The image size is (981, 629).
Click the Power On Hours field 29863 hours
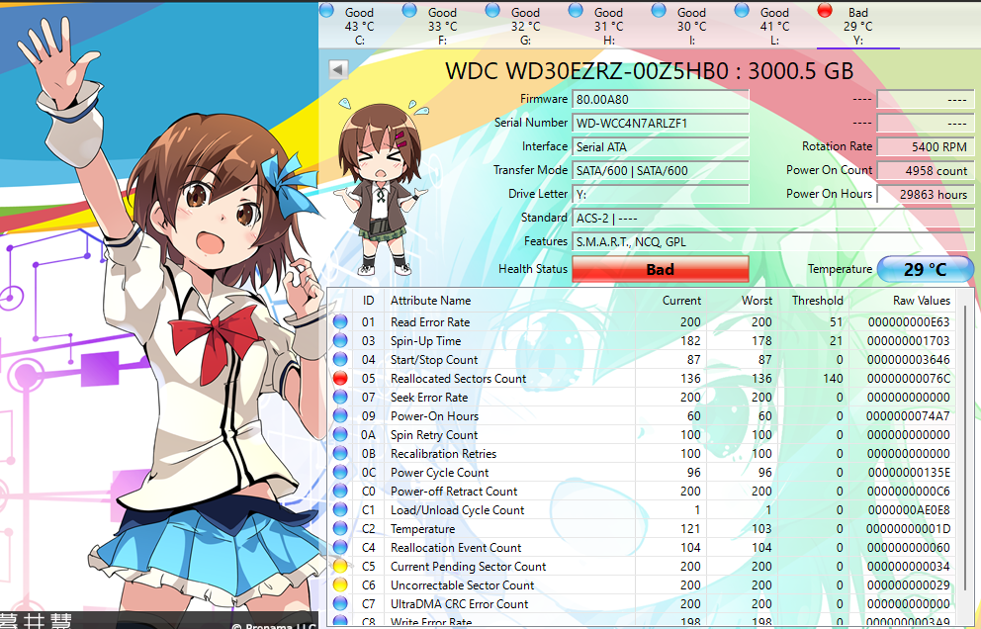926,194
